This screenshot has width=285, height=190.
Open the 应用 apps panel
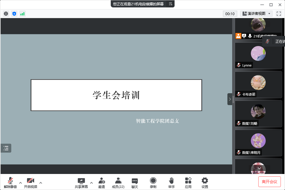188,183
